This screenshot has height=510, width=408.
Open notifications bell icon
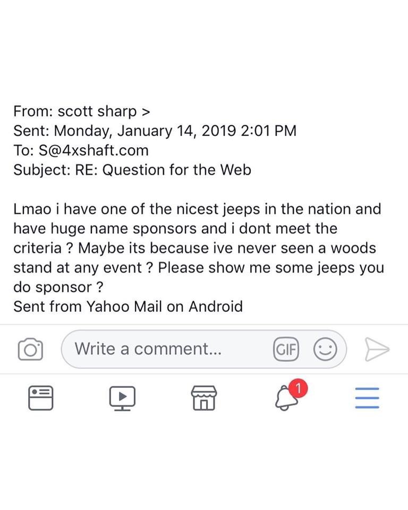tap(286, 398)
